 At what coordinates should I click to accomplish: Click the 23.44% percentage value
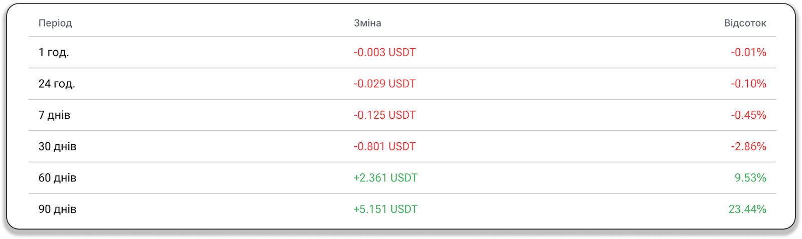click(x=747, y=209)
